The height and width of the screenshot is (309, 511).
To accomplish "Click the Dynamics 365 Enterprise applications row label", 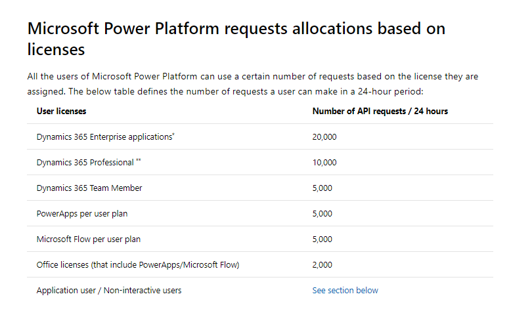I will (x=104, y=137).
